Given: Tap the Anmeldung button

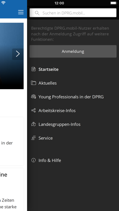Looking at the screenshot, I should [x=73, y=52].
